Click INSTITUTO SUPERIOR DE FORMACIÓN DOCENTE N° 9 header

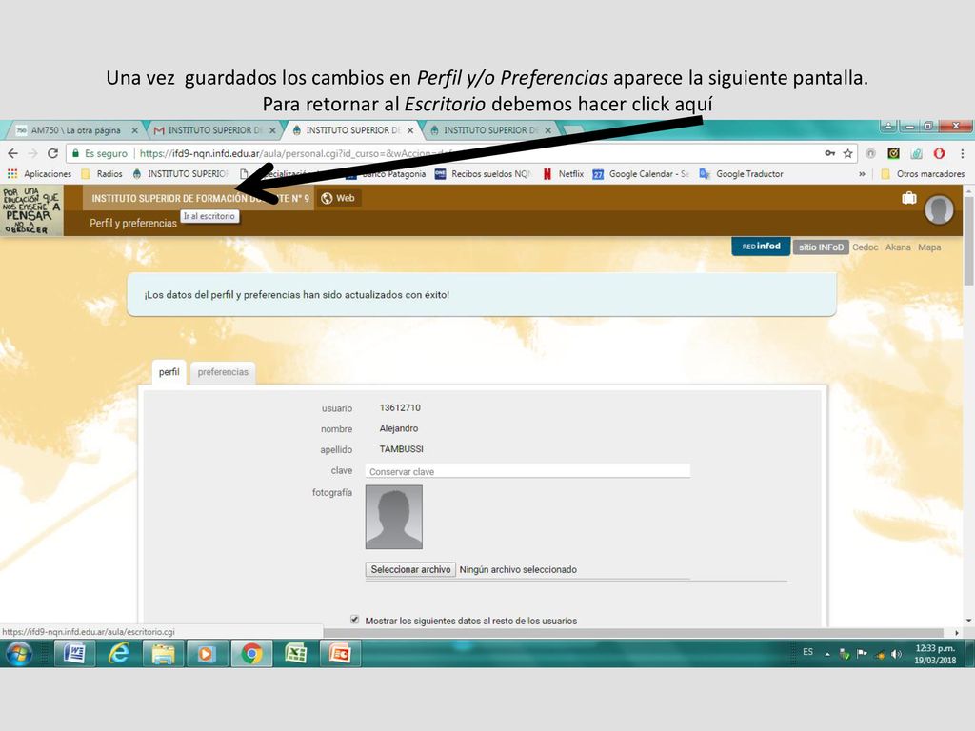click(x=200, y=198)
